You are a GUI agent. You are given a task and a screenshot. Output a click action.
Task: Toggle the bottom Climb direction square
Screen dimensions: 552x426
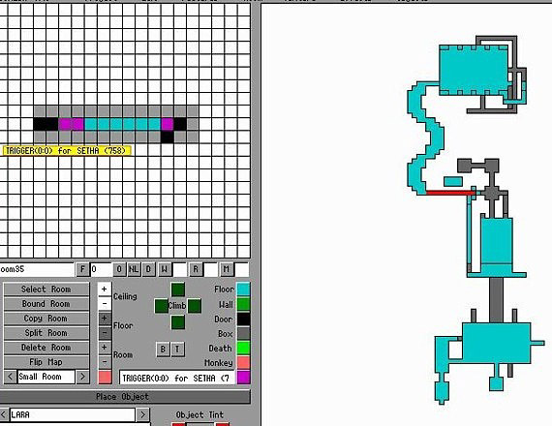pyautogui.click(x=178, y=322)
